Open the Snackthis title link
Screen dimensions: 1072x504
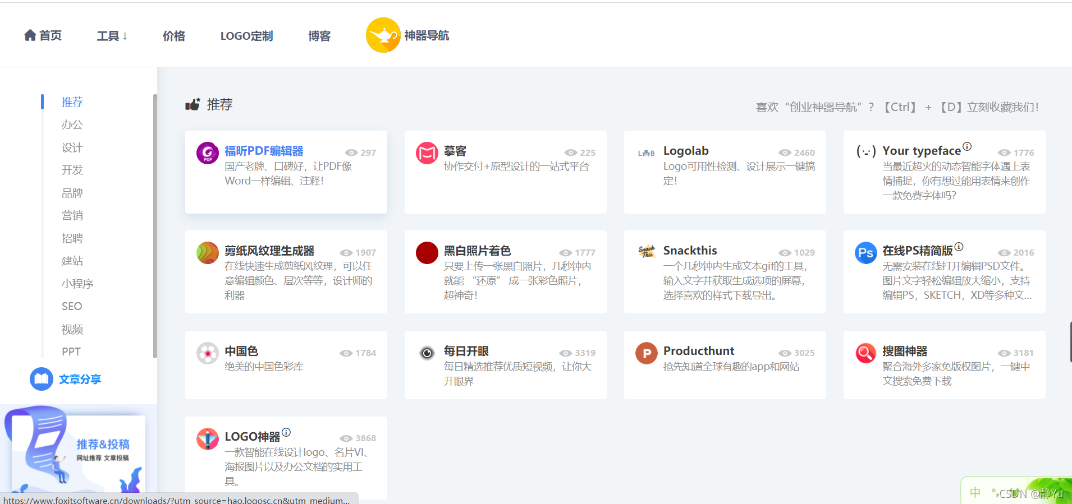tap(690, 251)
